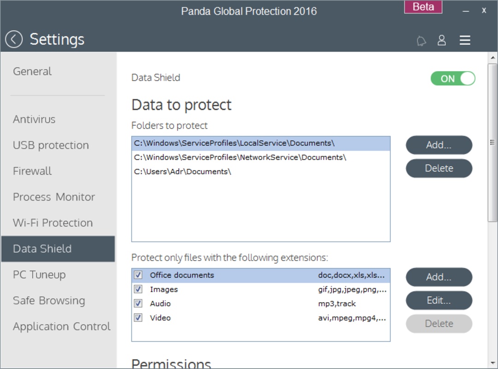Viewport: 498px width, 369px height.
Task: Go to Wi-Fi Protection settings
Action: tap(53, 223)
